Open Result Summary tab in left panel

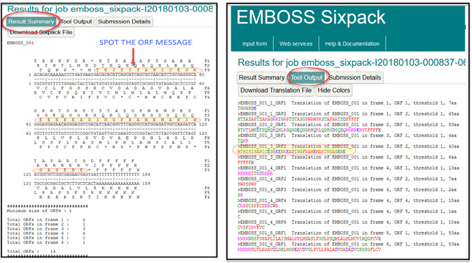point(31,22)
